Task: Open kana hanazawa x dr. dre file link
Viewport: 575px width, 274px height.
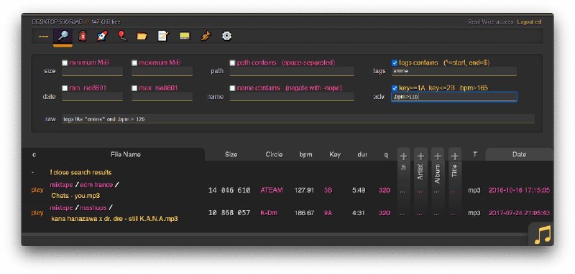Action: pos(114,219)
